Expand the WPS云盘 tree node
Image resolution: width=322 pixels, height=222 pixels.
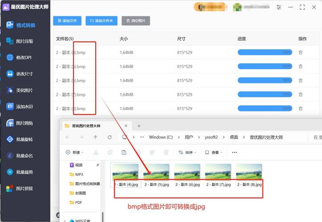(64, 221)
